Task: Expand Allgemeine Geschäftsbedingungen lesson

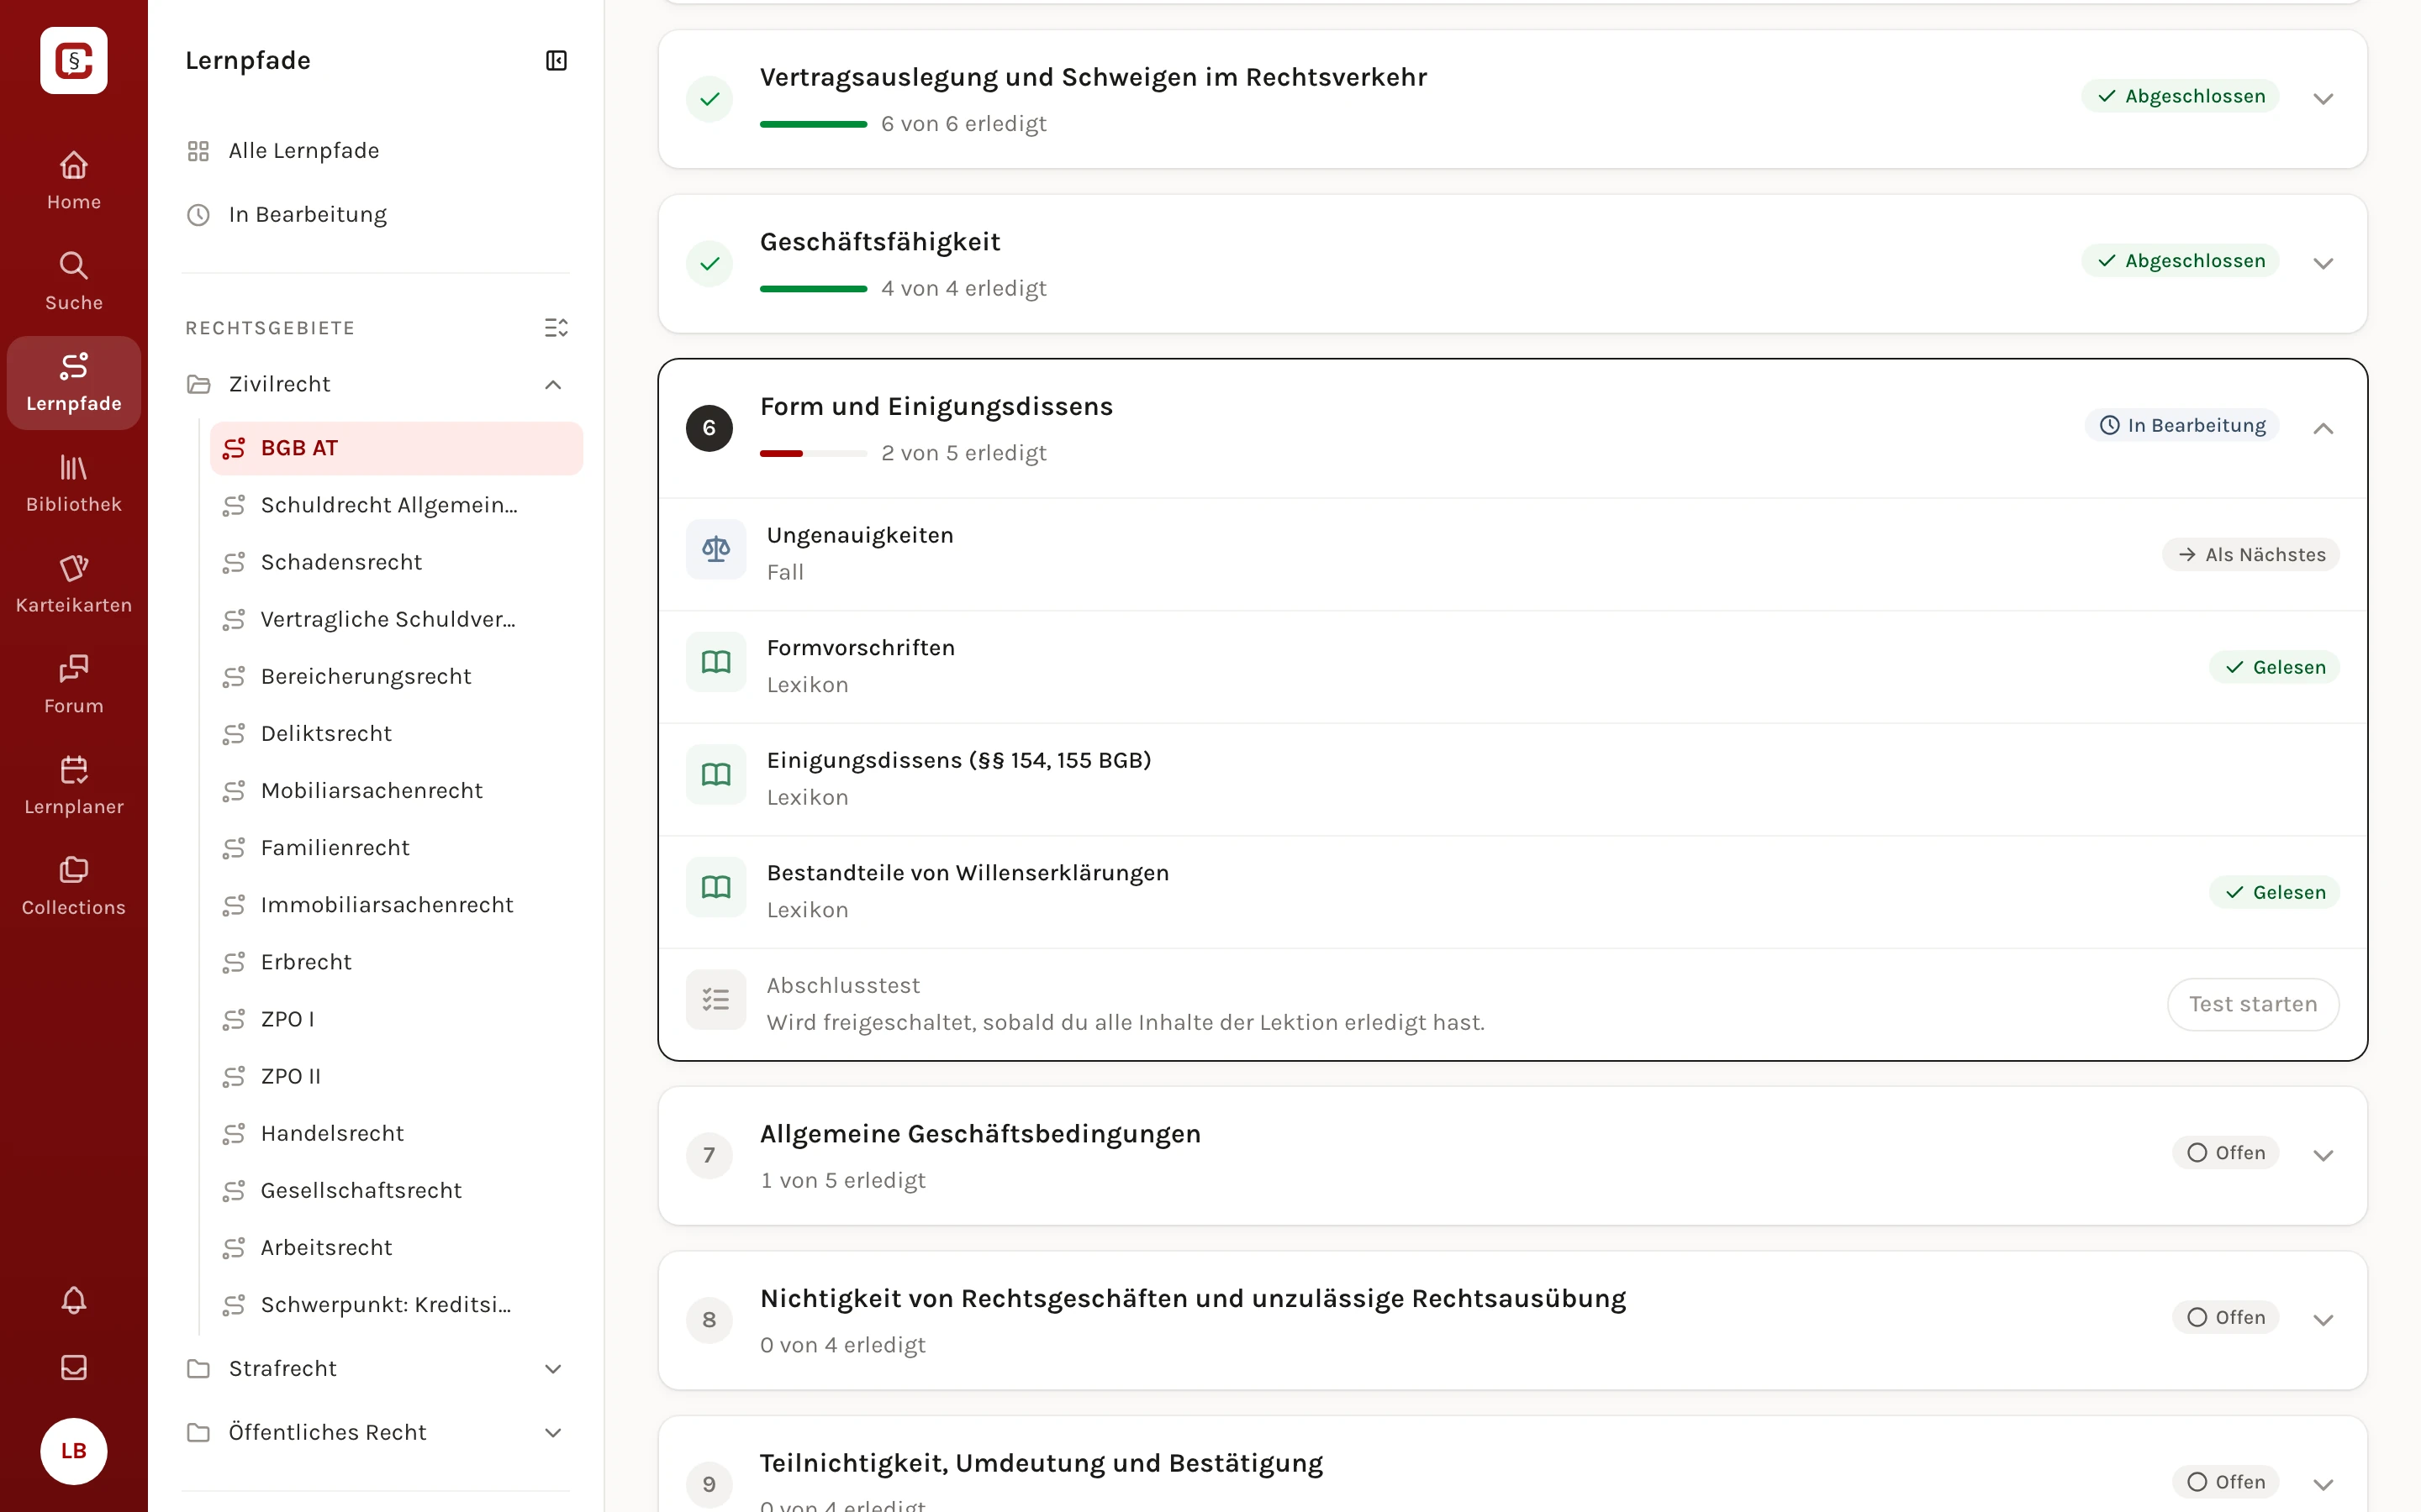Action: pos(2323,1155)
